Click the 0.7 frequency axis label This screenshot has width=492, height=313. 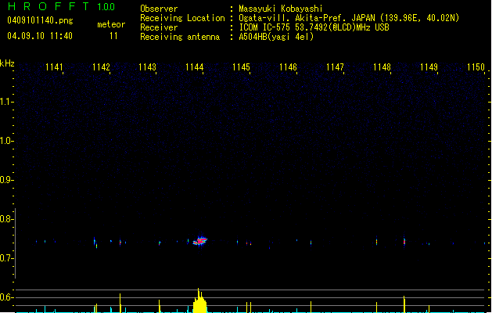coord(6,258)
